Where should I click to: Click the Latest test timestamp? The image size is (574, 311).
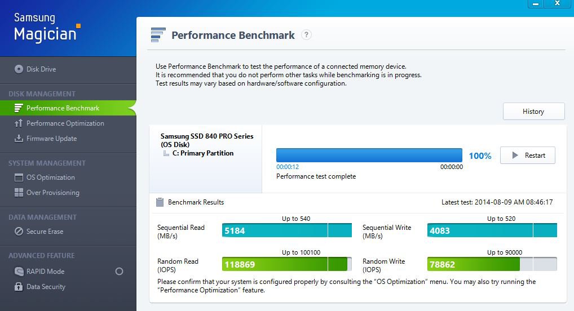(x=497, y=202)
